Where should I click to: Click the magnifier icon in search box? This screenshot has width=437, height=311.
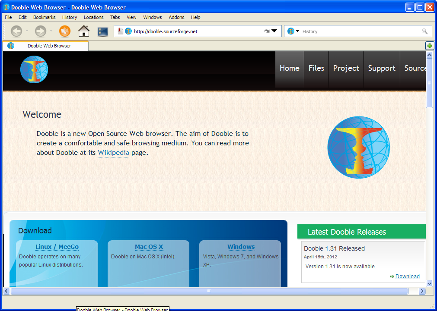tap(424, 31)
